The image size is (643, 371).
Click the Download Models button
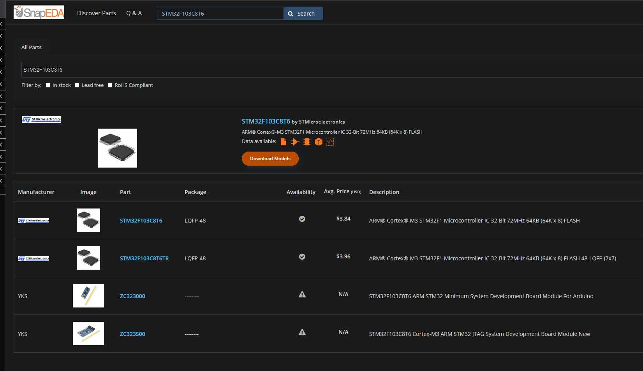click(270, 159)
